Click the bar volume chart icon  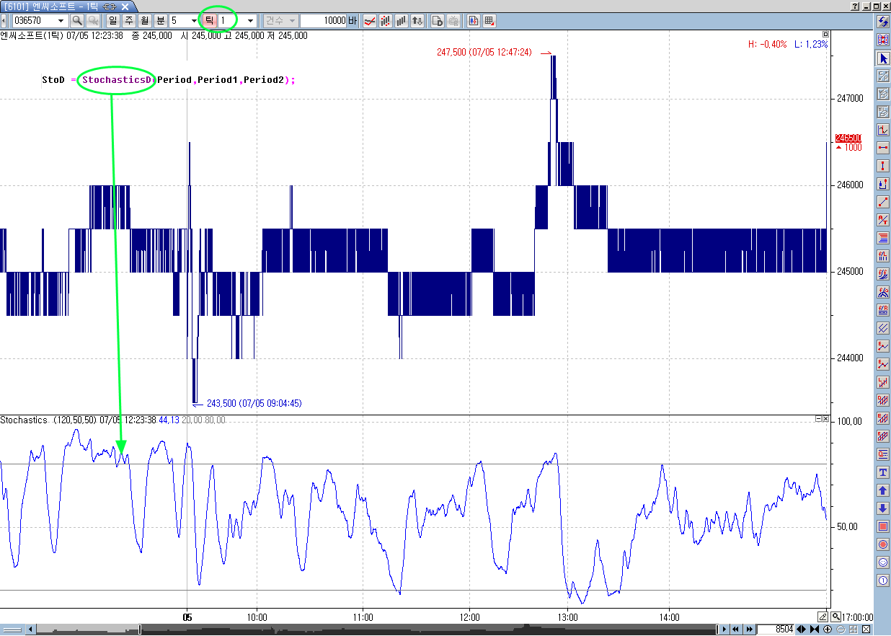click(x=402, y=21)
